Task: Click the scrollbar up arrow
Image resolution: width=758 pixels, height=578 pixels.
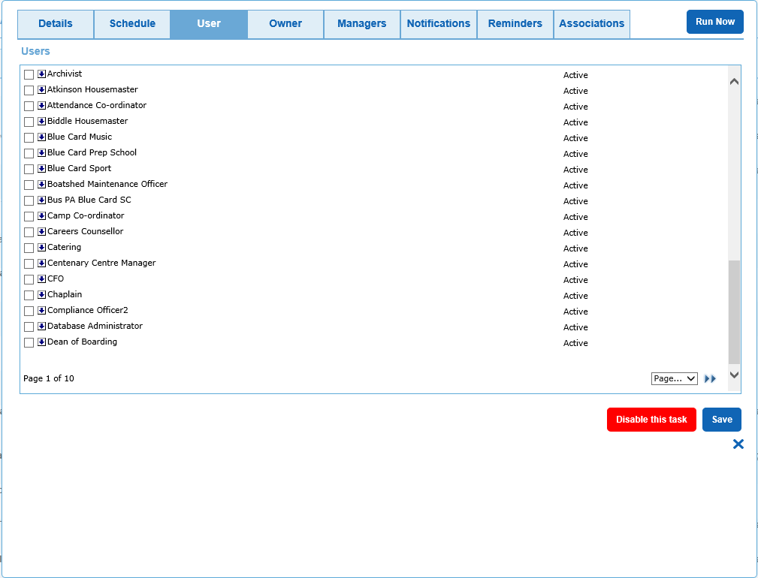Action: (734, 80)
